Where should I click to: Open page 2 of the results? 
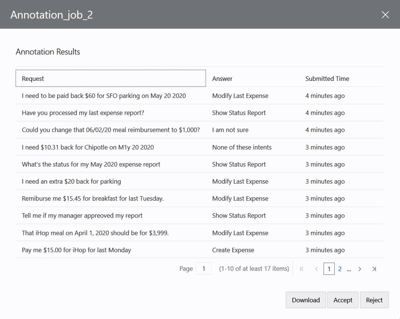[x=340, y=269]
